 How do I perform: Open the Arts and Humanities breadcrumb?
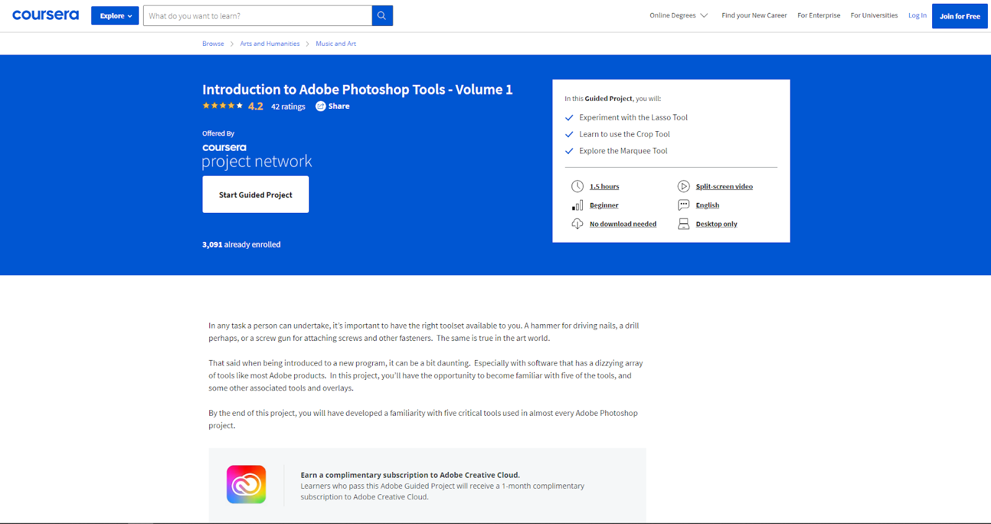coord(270,44)
